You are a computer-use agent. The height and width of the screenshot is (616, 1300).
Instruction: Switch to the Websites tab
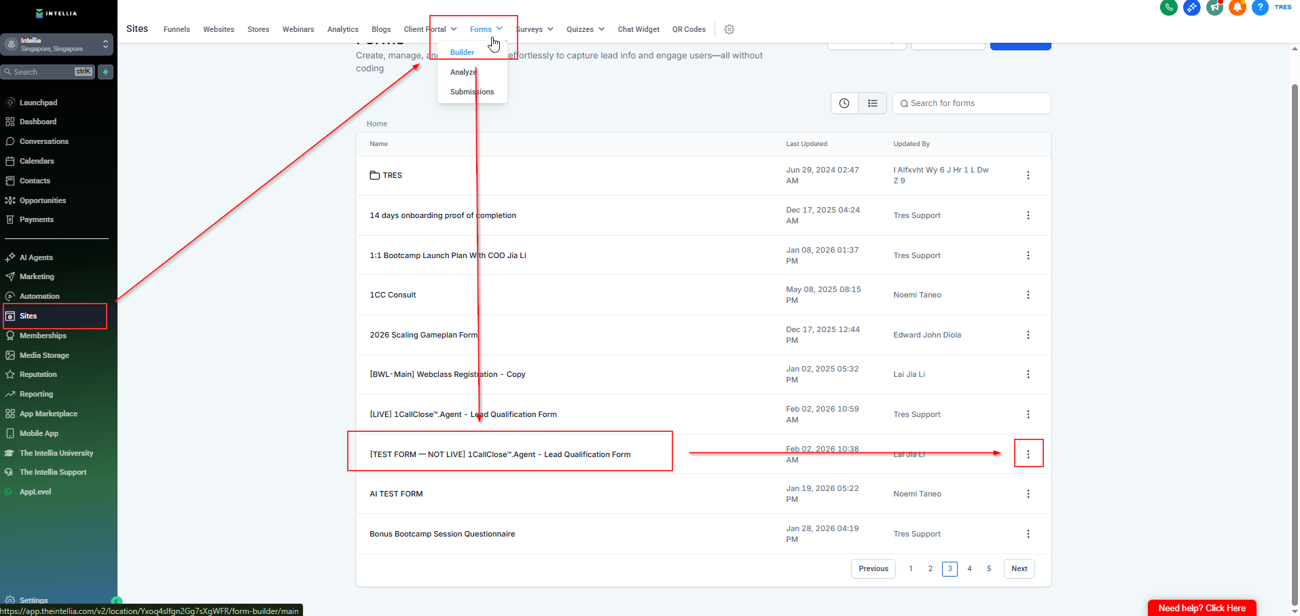point(219,29)
